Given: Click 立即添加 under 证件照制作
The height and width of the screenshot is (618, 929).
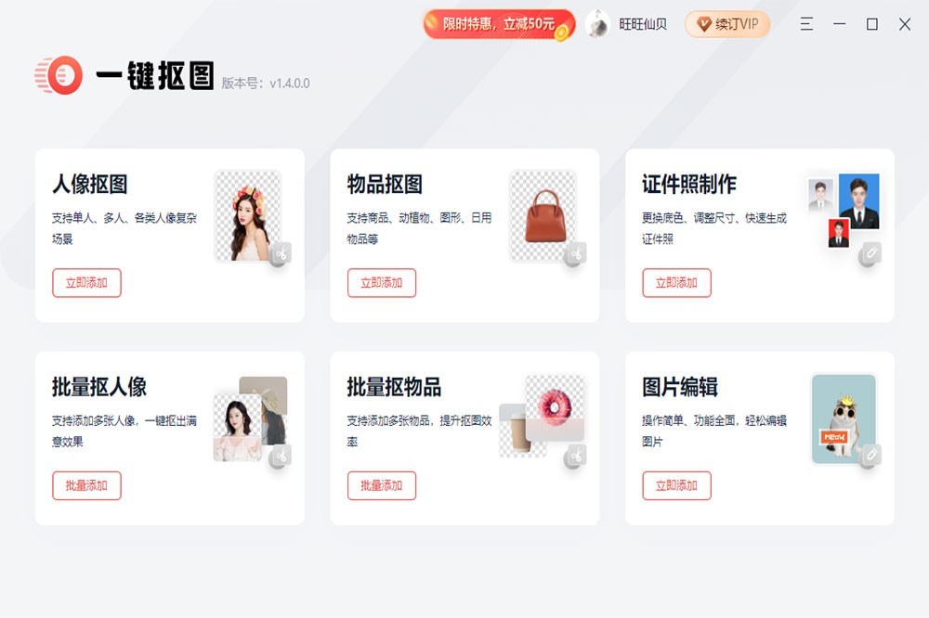Looking at the screenshot, I should tap(676, 283).
